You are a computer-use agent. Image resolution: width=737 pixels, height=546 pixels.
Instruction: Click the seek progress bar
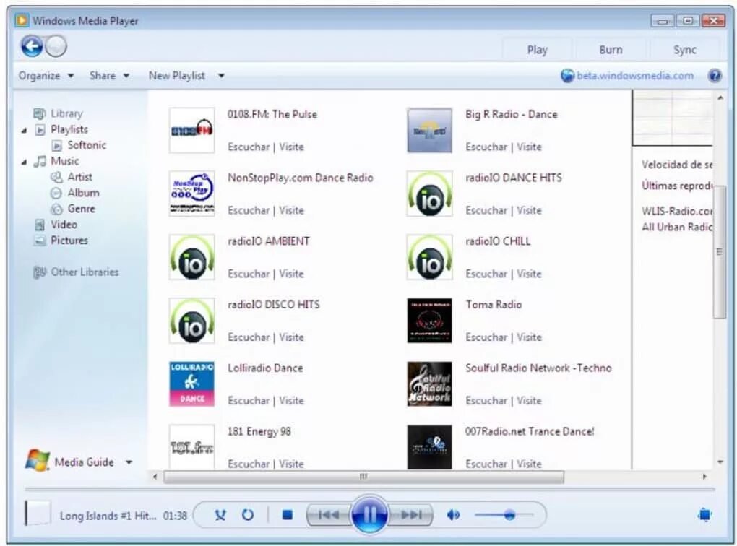[x=370, y=490]
